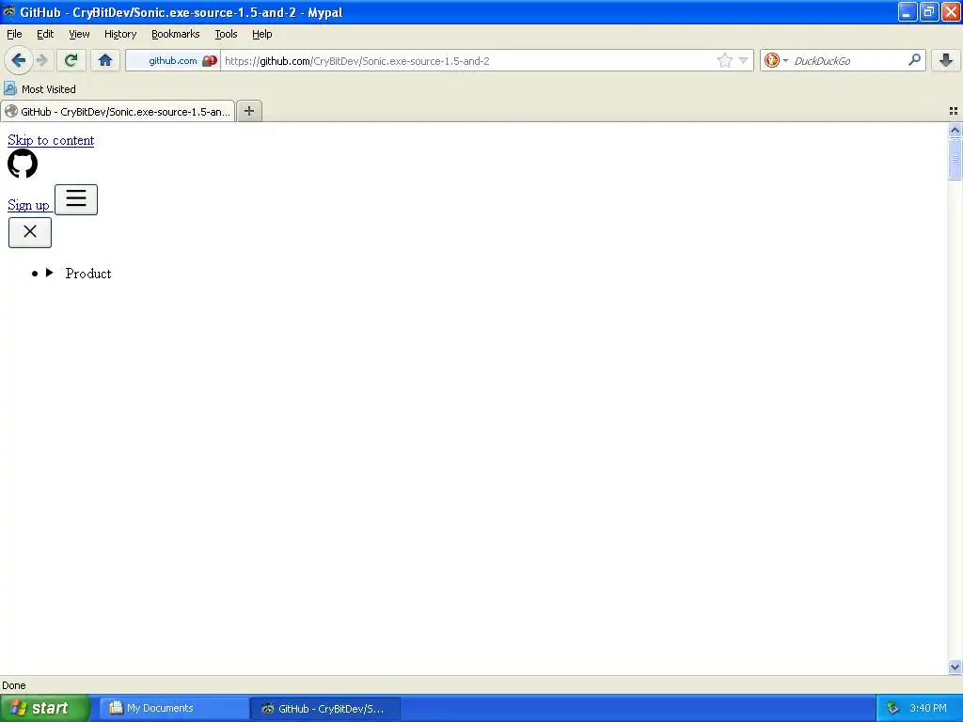Open the address bar history dropdown arrow
963x722 pixels.
coord(743,60)
